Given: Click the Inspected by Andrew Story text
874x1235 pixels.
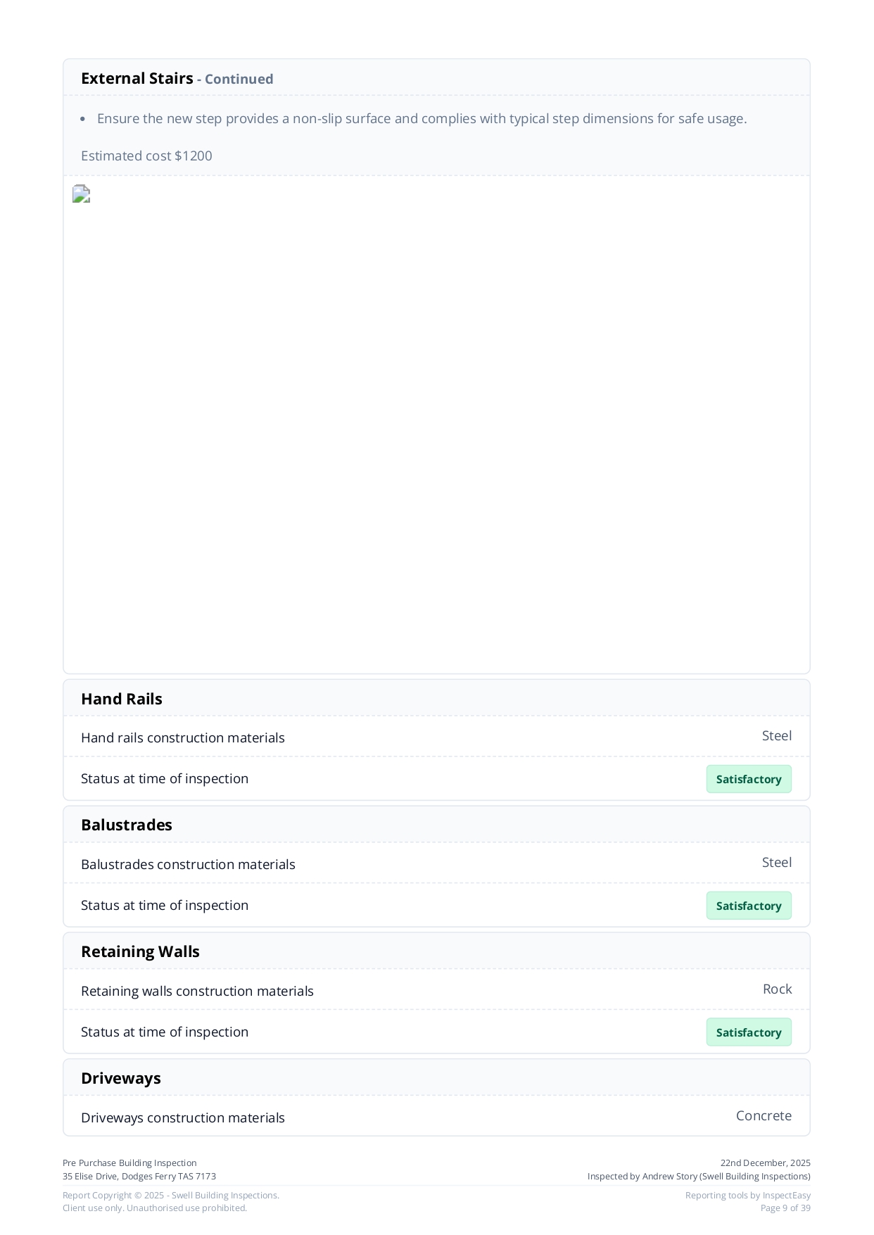Looking at the screenshot, I should point(698,1176).
